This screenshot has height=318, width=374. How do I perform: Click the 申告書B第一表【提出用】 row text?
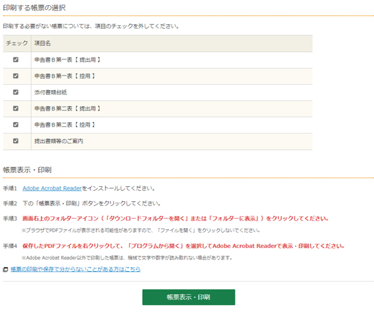[68, 60]
